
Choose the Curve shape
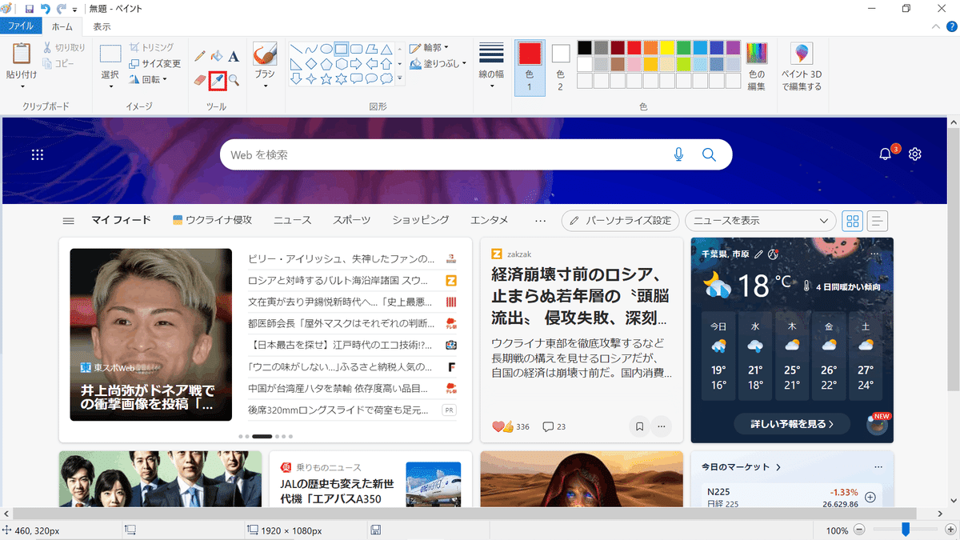point(310,48)
